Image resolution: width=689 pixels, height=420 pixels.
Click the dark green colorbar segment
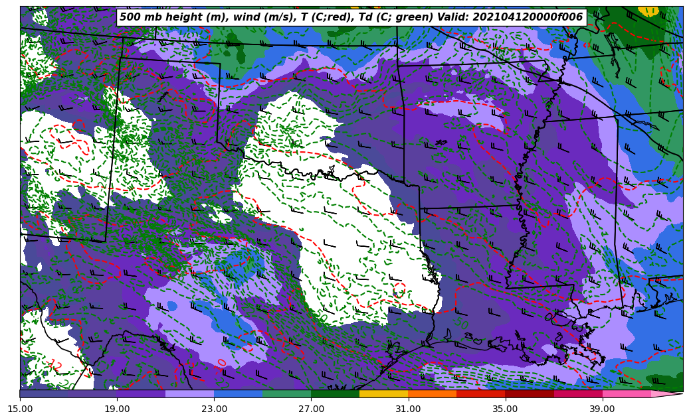335,393
